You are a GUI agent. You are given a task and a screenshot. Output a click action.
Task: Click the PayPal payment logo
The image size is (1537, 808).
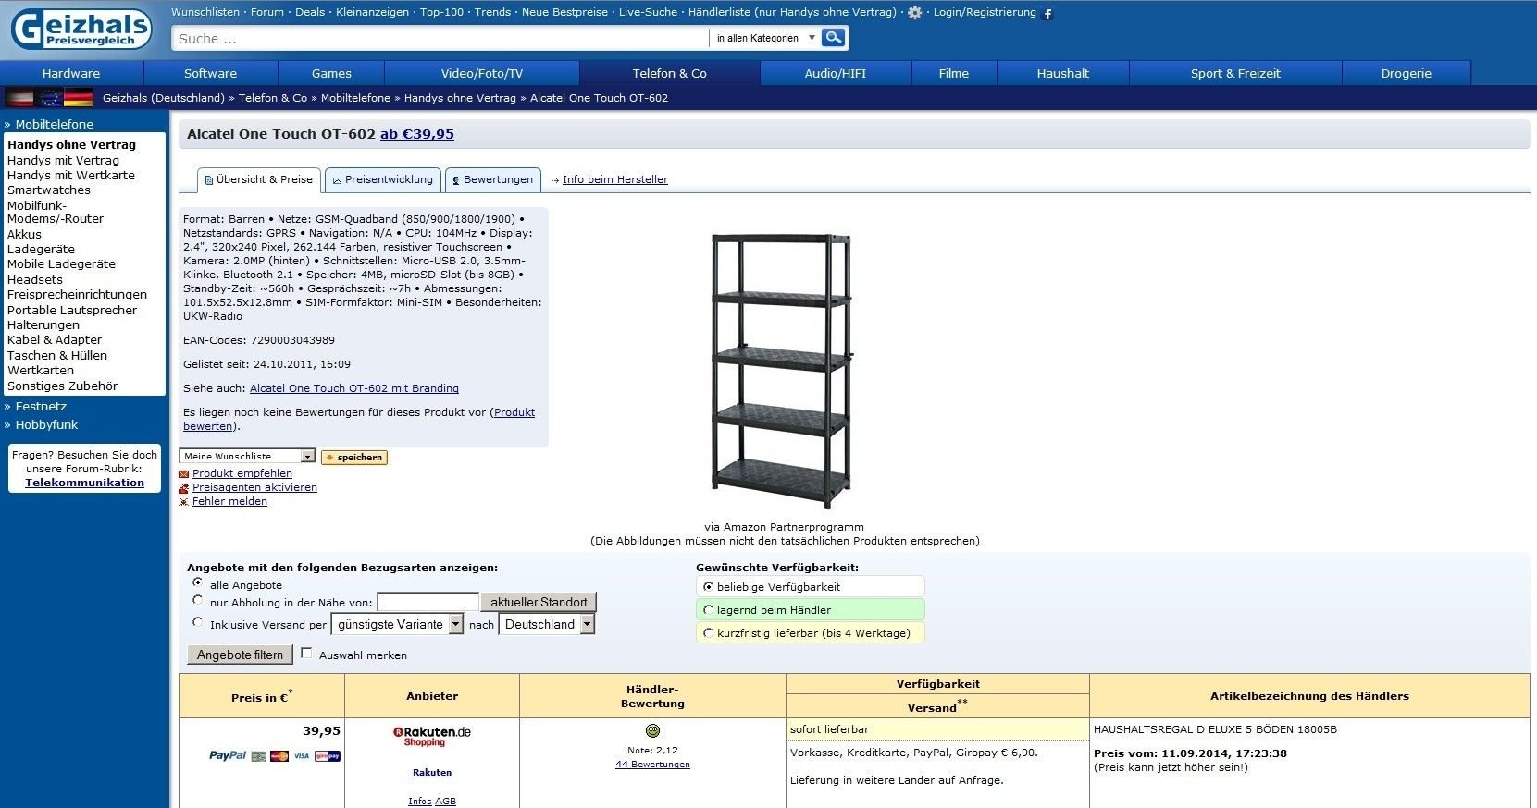pyautogui.click(x=228, y=755)
